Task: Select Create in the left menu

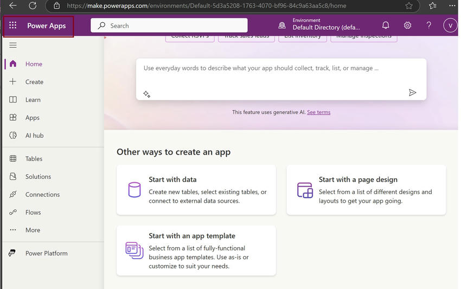Action: coord(34,82)
